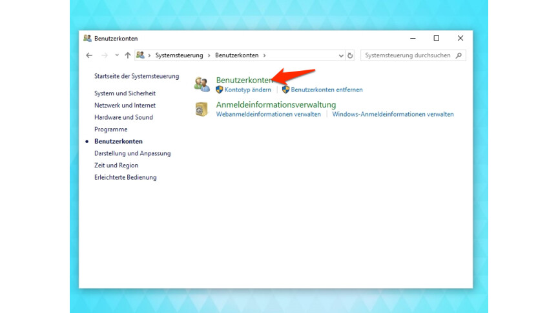Viewport: 558px width, 313px height.
Task: Click the safe icon for Anmeldeinformationsverwaltung
Action: [x=201, y=109]
